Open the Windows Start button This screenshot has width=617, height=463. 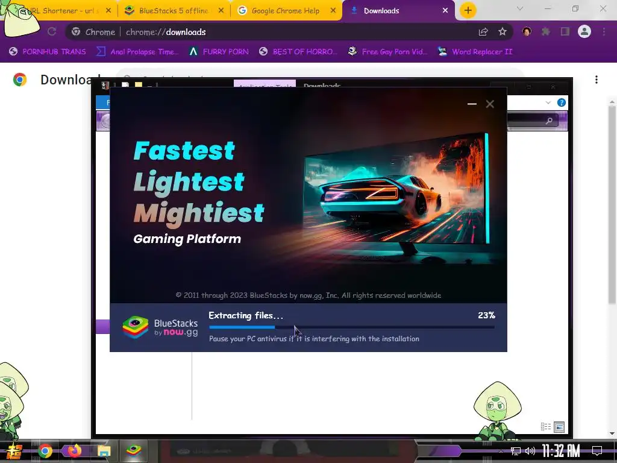point(14,451)
